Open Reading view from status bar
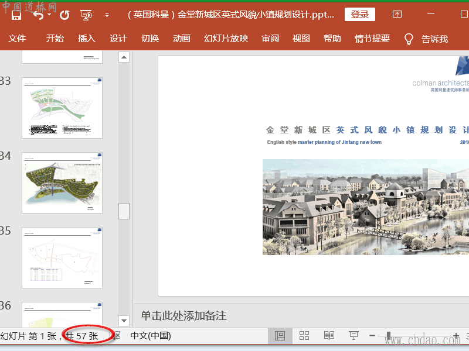469x351 pixels. [329, 336]
